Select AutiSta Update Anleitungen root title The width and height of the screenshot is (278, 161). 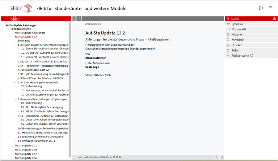[x=21, y=25]
